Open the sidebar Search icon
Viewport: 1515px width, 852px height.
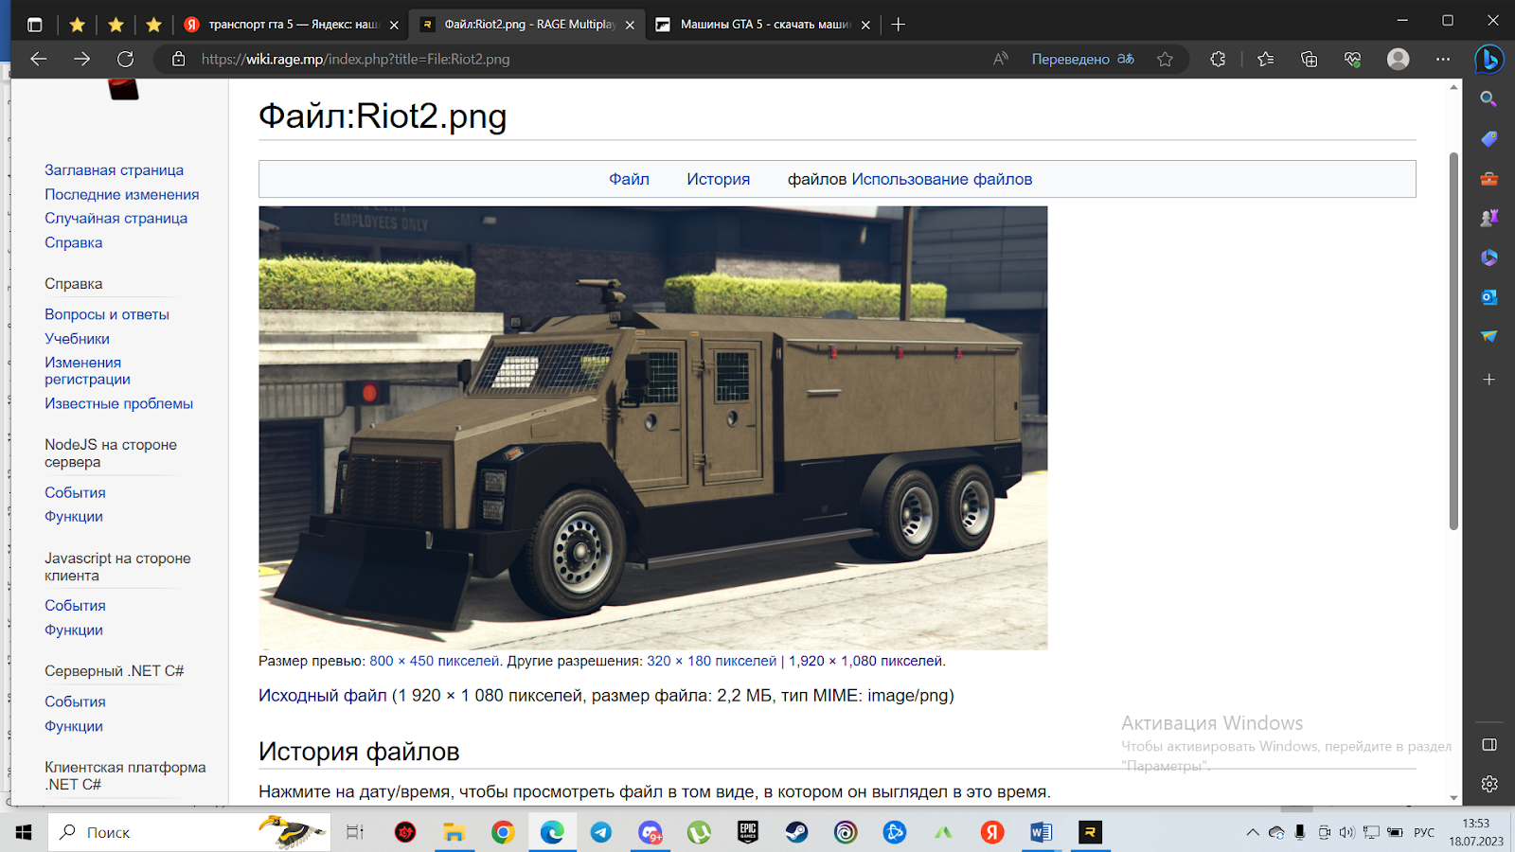[1488, 98]
